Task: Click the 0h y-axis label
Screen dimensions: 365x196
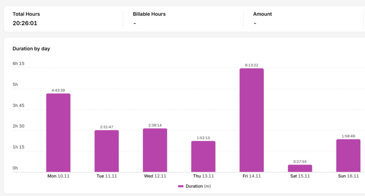Action: click(15, 168)
